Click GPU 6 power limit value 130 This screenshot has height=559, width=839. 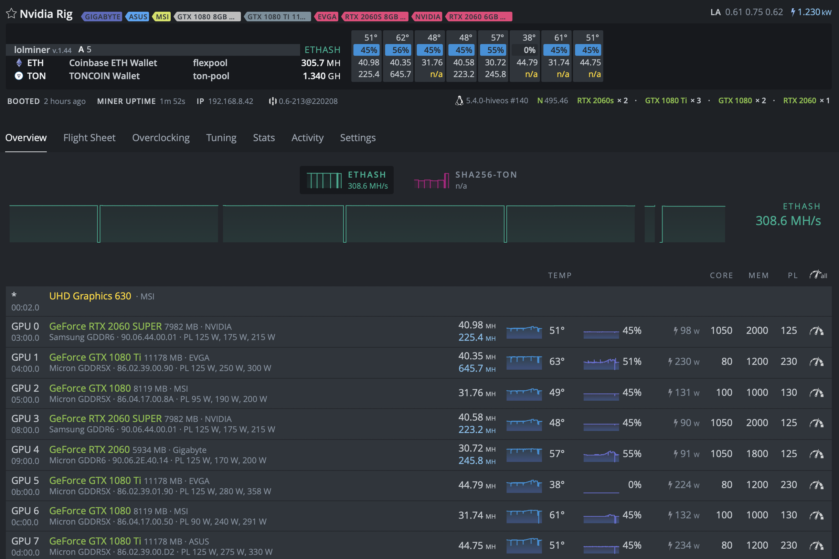tap(788, 515)
